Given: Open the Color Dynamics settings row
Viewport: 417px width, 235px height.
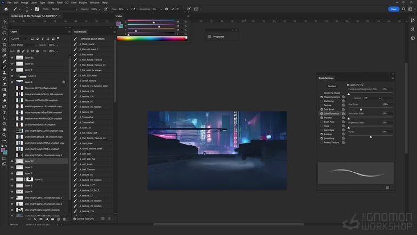Looking at the screenshot, I should [331, 114].
